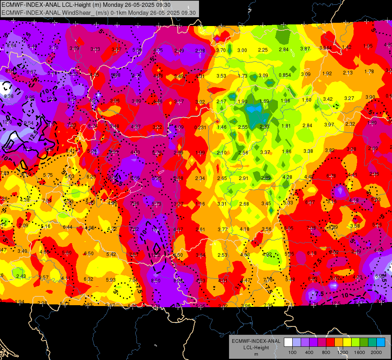Screen dimensions: 392x360
Task: Click the map value '7.96'
Action: coord(135,203)
